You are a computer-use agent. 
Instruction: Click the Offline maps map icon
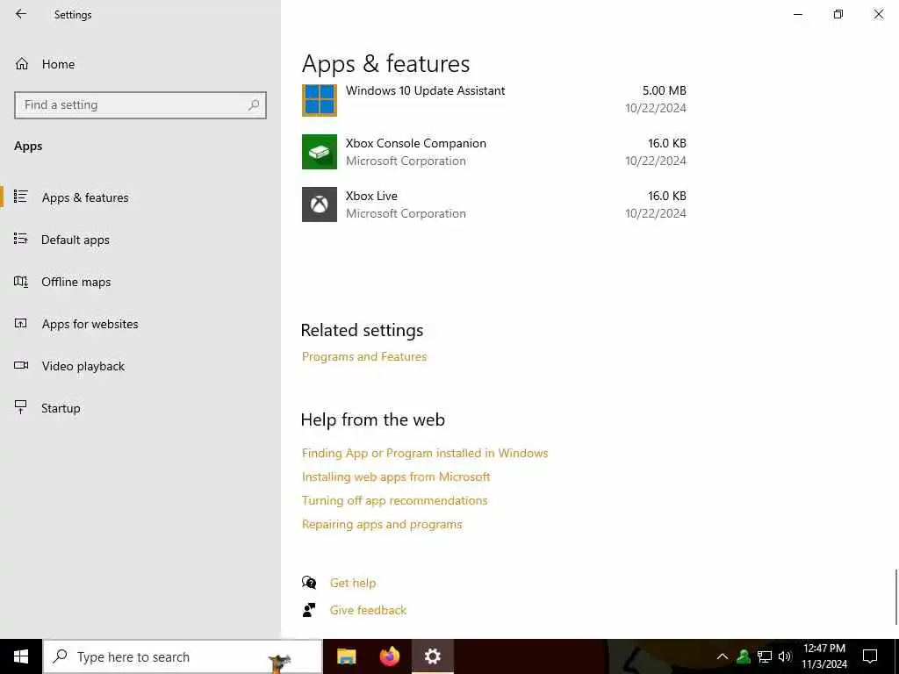pyautogui.click(x=21, y=282)
